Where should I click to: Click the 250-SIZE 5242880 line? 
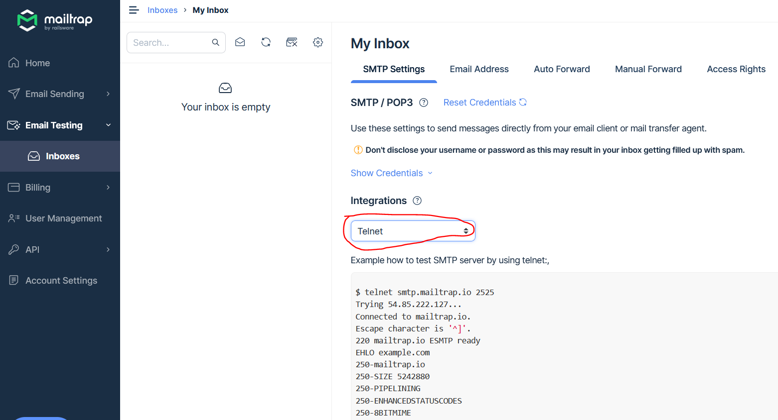point(393,376)
